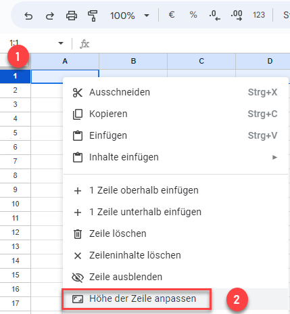The width and height of the screenshot is (290, 314).
Task: Select row 7 header
Action: pos(15,162)
